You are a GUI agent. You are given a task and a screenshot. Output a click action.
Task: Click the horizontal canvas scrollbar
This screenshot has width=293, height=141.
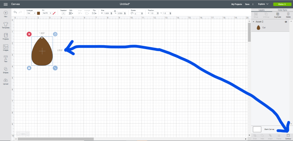56,139
